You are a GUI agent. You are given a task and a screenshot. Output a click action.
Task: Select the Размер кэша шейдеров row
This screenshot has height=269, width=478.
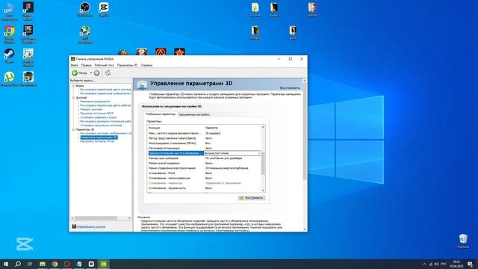pyautogui.click(x=204, y=158)
